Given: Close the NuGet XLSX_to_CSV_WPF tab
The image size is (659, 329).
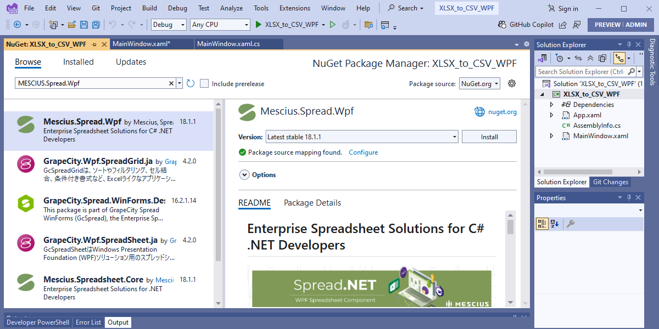Looking at the screenshot, I should point(104,44).
